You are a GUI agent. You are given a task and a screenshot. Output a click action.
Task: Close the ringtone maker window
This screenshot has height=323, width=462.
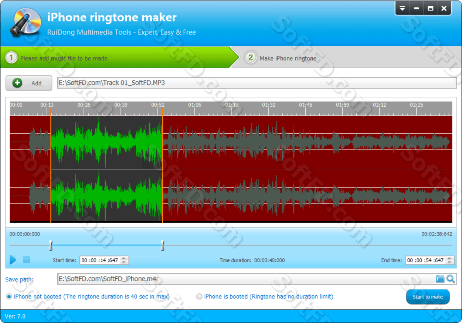[444, 8]
